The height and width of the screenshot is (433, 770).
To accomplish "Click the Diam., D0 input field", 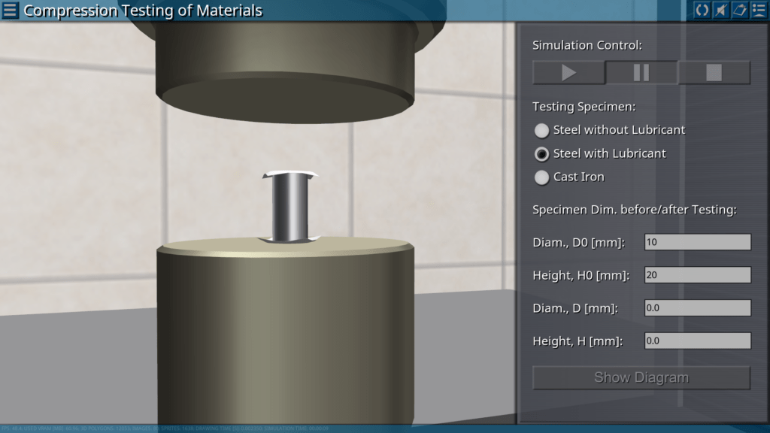I will (697, 242).
